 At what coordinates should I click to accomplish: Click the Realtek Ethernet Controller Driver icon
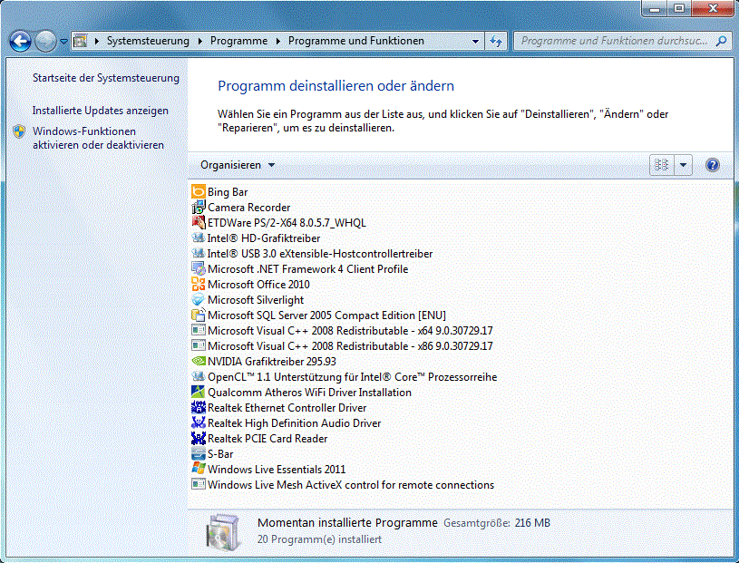pyautogui.click(x=199, y=408)
